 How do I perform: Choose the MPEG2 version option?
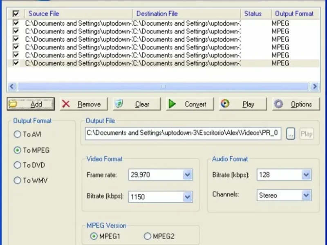147,236
